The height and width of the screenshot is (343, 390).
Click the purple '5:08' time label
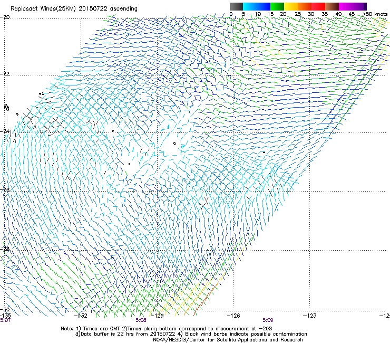point(141,320)
